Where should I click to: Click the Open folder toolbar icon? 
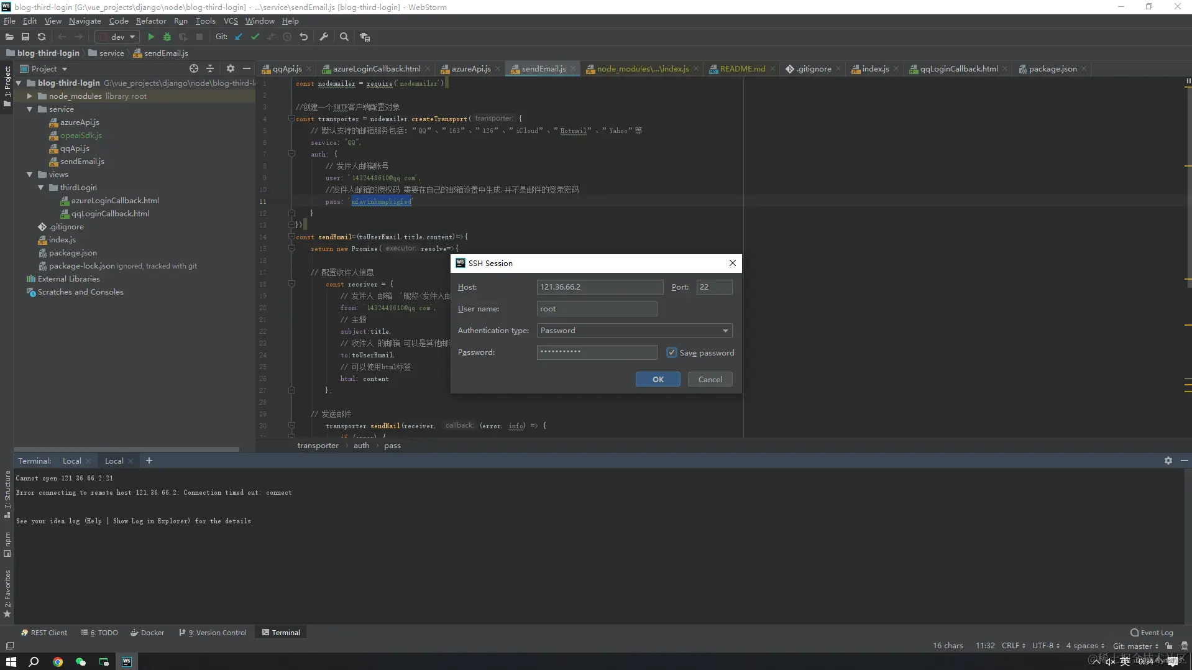[x=9, y=37]
